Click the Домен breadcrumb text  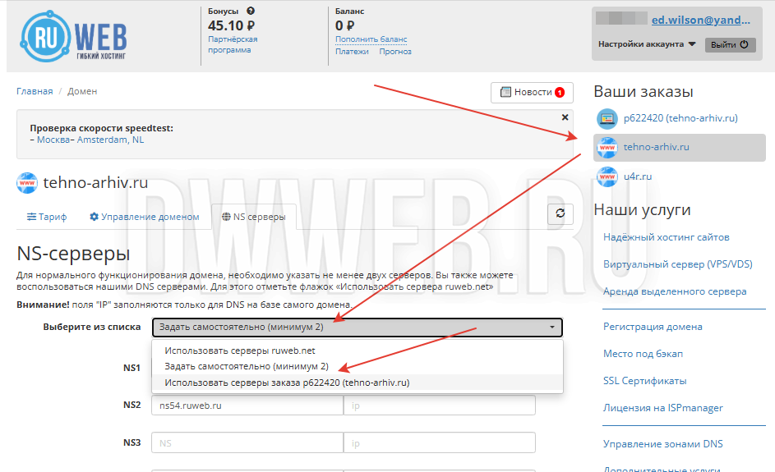tap(82, 91)
